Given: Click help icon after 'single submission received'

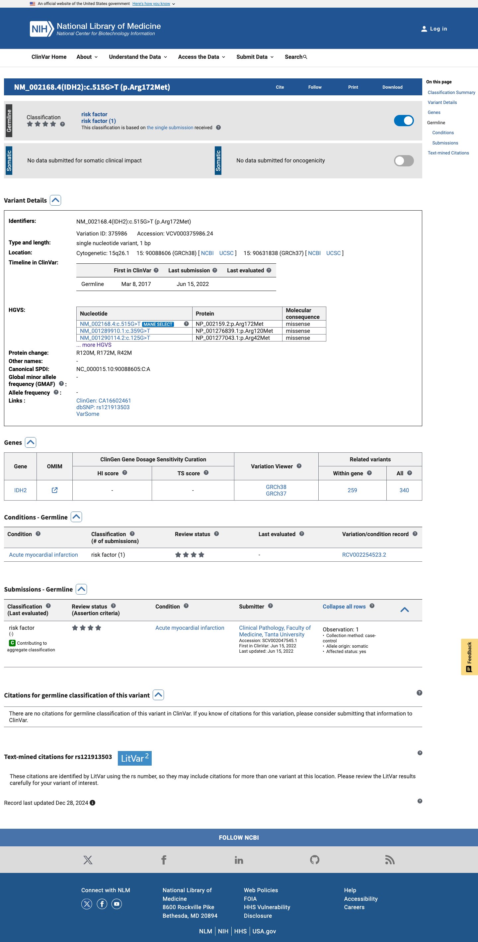Looking at the screenshot, I should pyautogui.click(x=218, y=128).
